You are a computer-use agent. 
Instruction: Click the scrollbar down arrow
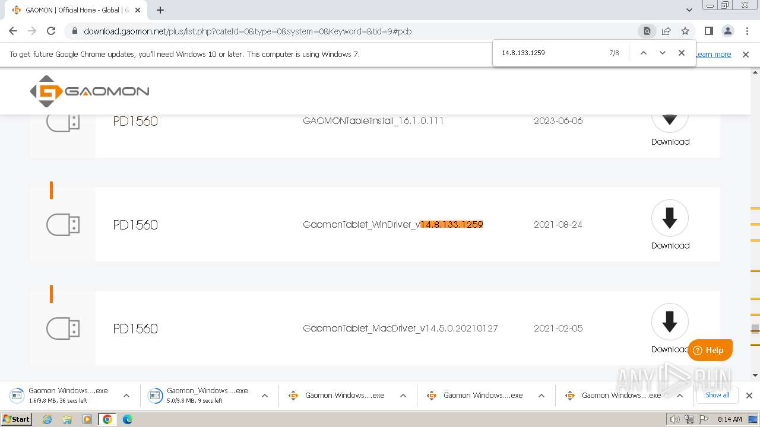pos(755,375)
